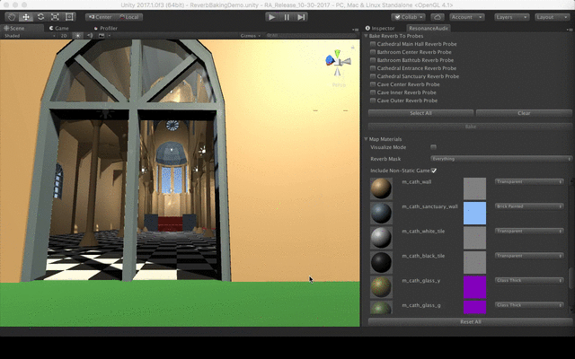Click the purple m_cath_glass_y color swatch

pos(475,287)
